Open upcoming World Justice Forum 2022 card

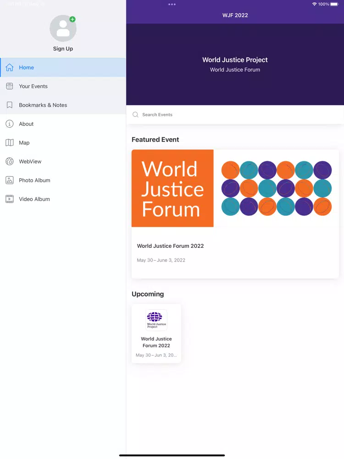coord(156,333)
